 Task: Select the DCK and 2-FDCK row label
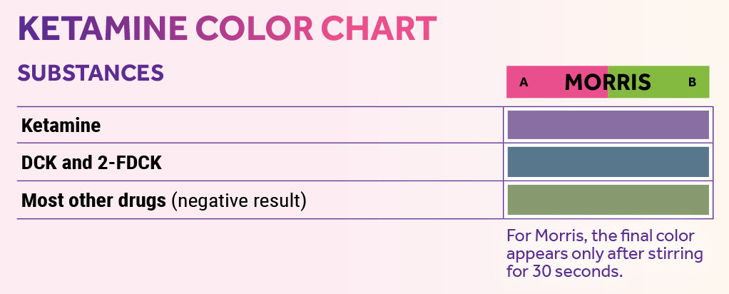pos(92,163)
